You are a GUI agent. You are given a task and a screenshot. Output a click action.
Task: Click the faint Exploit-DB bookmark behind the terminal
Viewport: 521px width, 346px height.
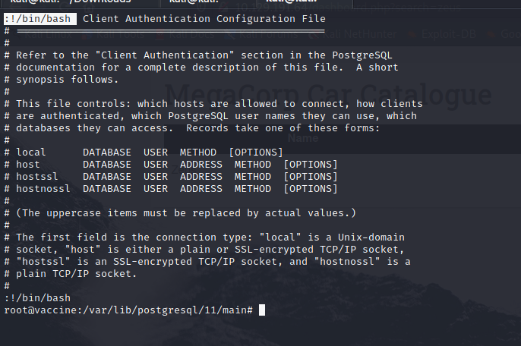tap(444, 34)
